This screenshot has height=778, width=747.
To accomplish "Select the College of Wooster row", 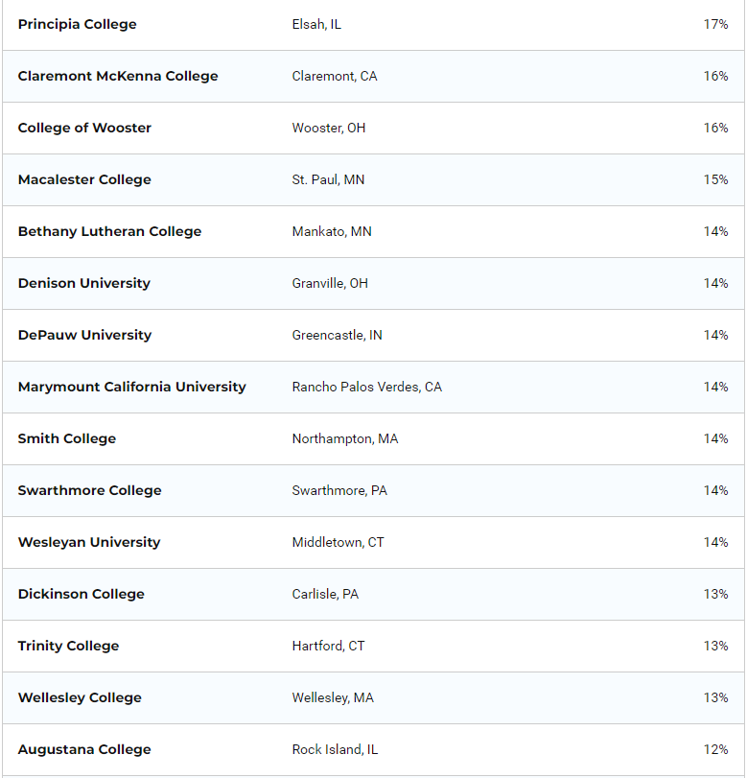I will [x=84, y=128].
